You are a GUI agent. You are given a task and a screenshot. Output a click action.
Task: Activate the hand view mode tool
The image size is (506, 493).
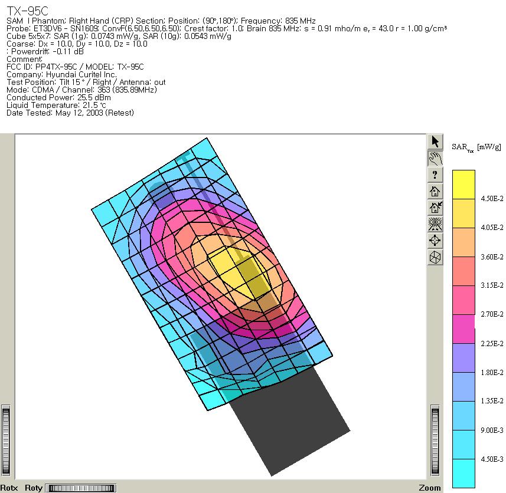(x=435, y=158)
